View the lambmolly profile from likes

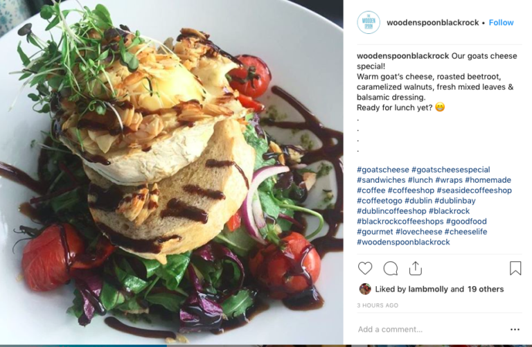pos(428,289)
